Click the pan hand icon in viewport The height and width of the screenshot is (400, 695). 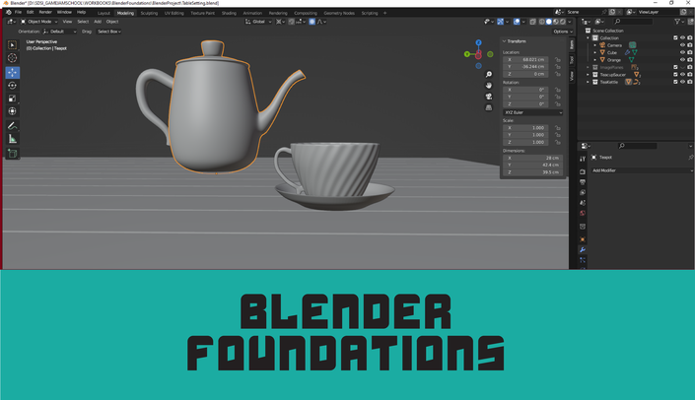pos(488,86)
